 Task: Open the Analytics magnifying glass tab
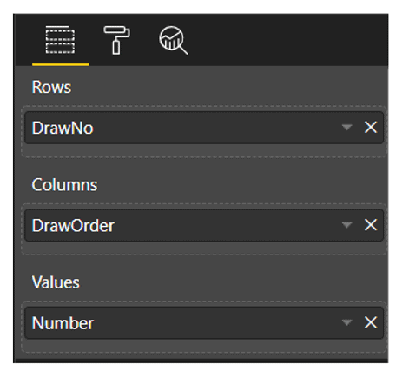tap(174, 40)
